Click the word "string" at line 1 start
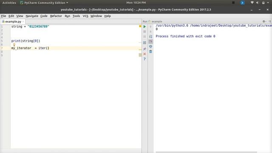This screenshot has height=153, width=272. pyautogui.click(x=17, y=26)
